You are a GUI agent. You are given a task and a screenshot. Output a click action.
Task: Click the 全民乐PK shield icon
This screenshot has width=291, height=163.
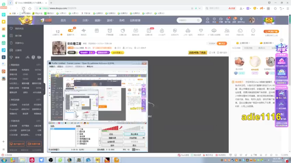click(x=175, y=30)
